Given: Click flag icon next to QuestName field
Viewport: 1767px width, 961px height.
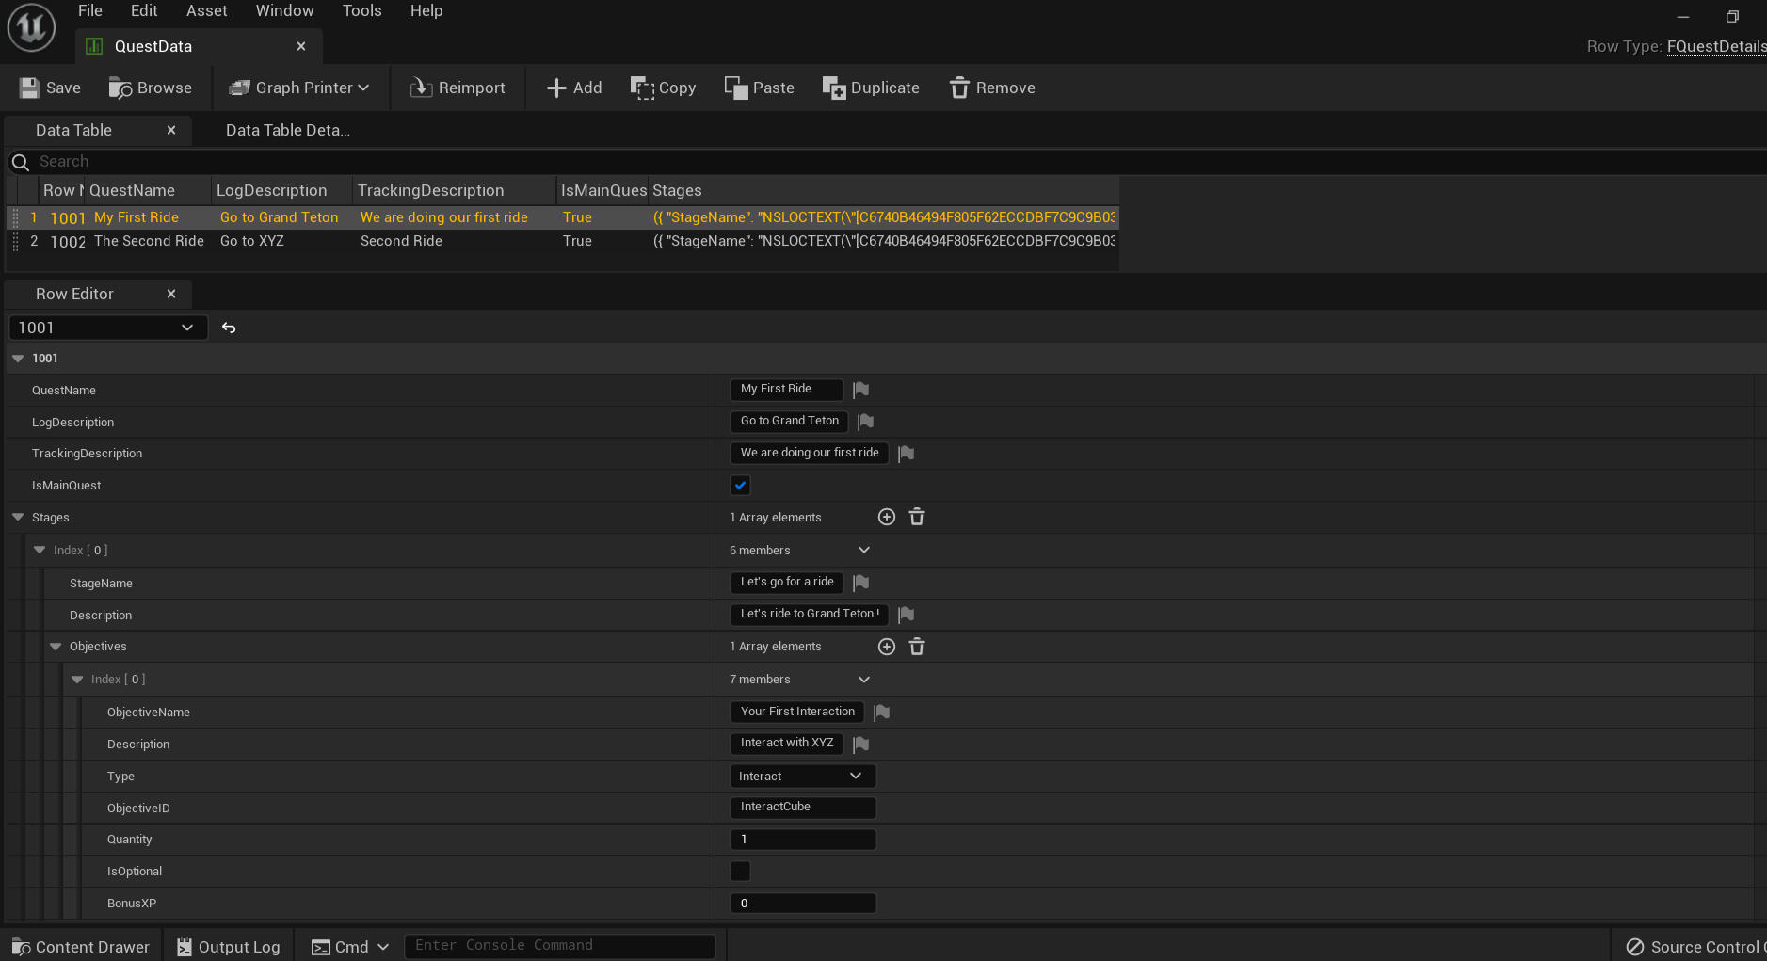Looking at the screenshot, I should tap(860, 390).
